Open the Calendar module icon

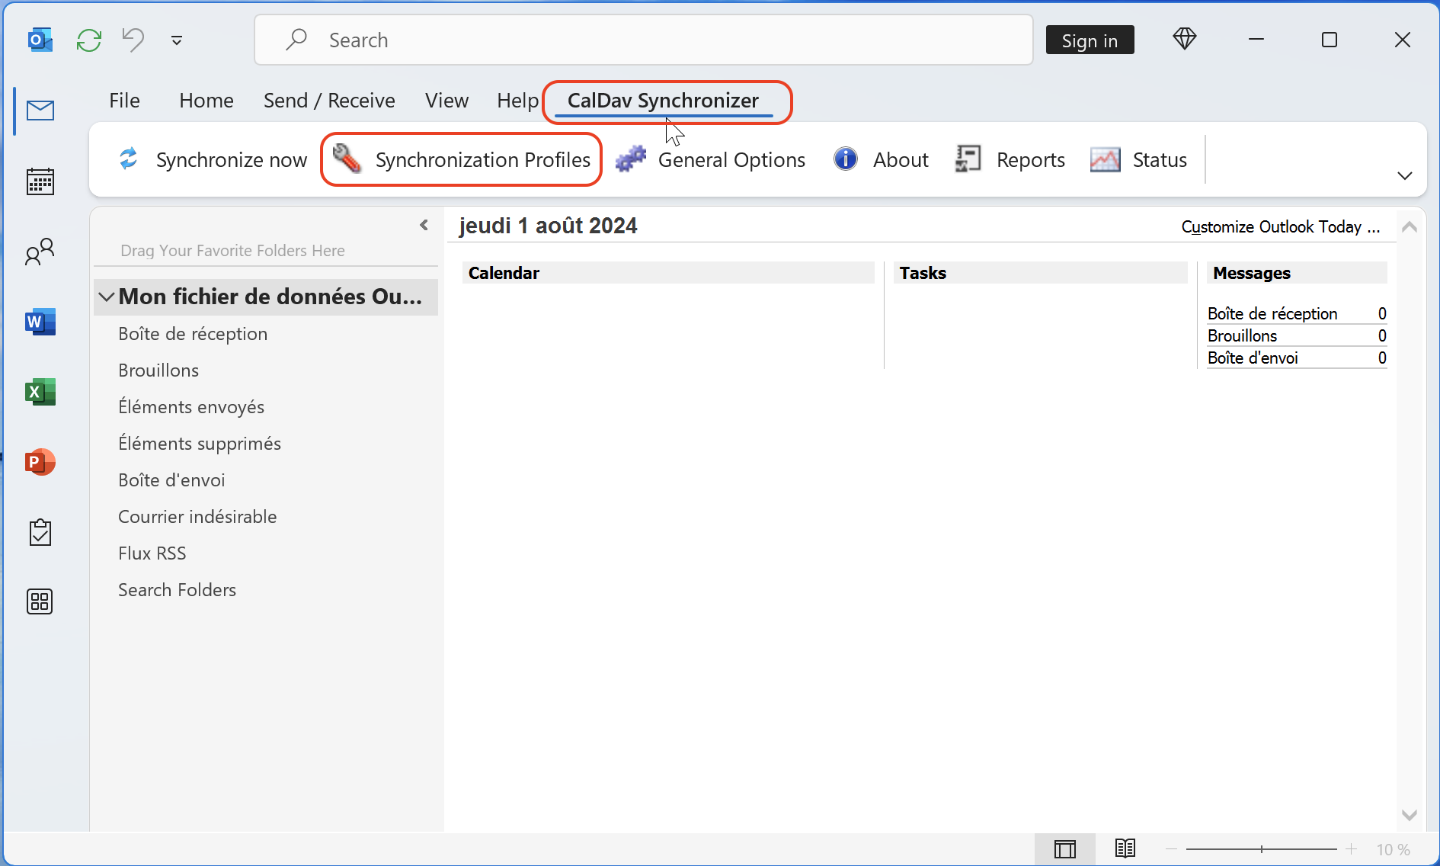(x=40, y=181)
